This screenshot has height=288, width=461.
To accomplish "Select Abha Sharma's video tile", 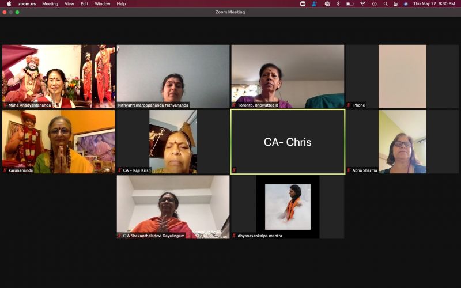I will click(x=402, y=142).
